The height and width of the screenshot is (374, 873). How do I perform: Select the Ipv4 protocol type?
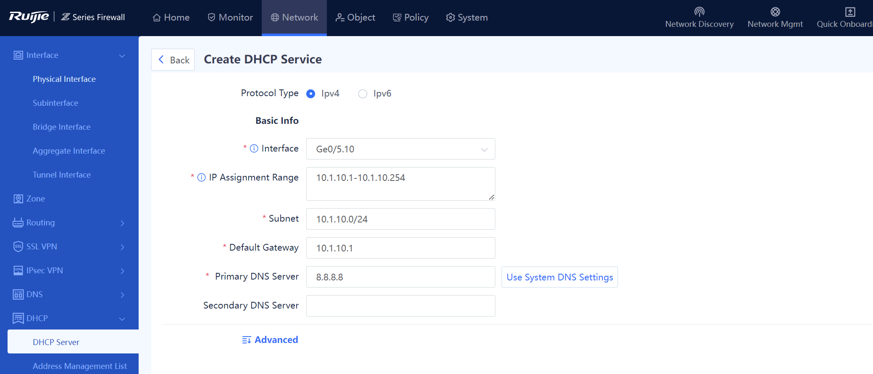[311, 94]
